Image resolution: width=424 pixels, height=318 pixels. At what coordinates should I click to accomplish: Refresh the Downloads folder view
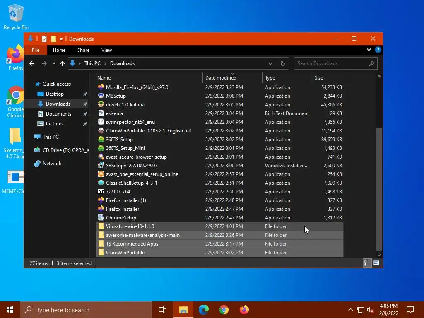pos(282,63)
